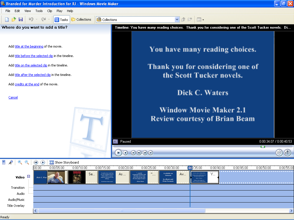
Task: Click the New Collection Folder icon
Action: pos(190,19)
